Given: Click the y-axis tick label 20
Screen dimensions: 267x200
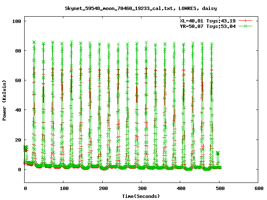Looking at the screenshot, I should point(18,140).
